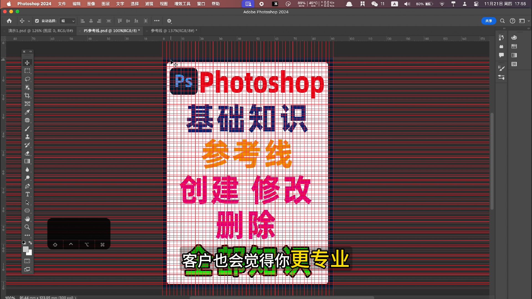Select the Eraser tool
The image size is (532, 299).
pyautogui.click(x=27, y=153)
